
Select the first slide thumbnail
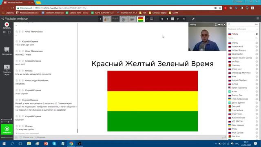pyautogui.click(x=107, y=19)
